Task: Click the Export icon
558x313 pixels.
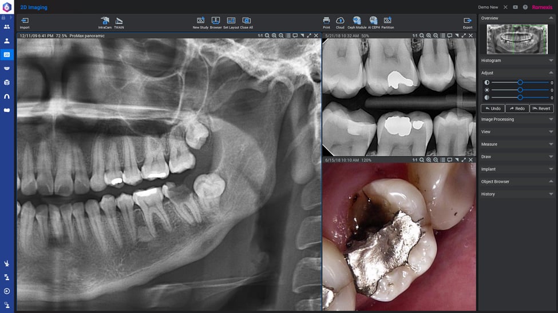Action: click(468, 21)
